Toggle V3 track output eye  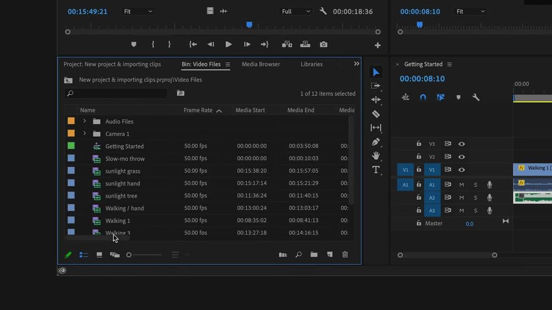coord(461,144)
